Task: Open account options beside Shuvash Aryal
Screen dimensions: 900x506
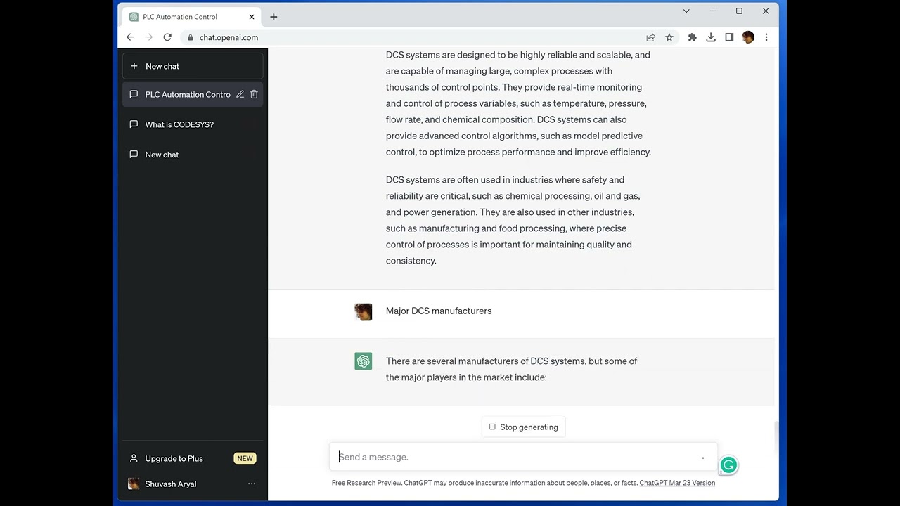Action: pyautogui.click(x=252, y=484)
